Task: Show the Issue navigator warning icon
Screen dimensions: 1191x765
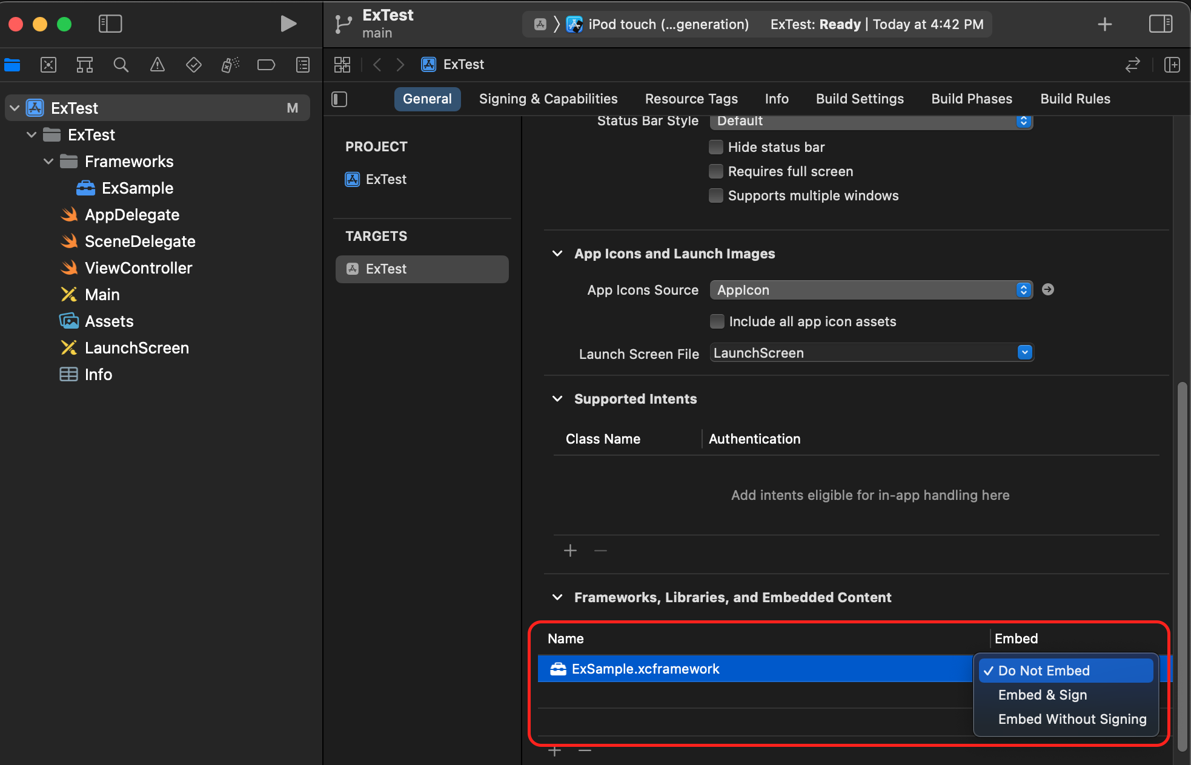Action: tap(158, 65)
